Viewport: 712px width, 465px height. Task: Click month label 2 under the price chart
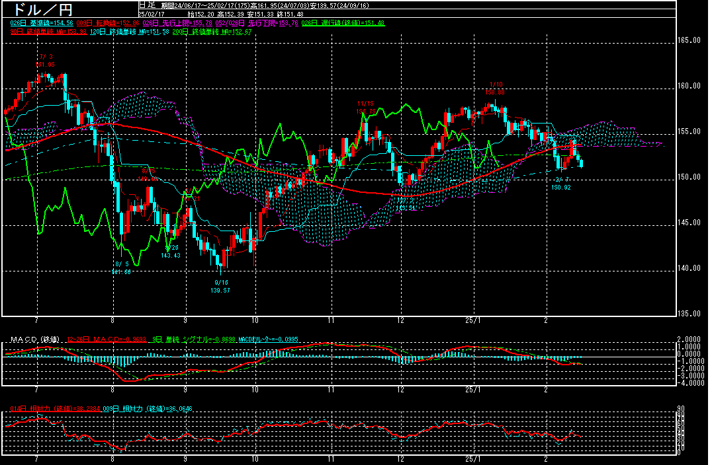pos(546,320)
